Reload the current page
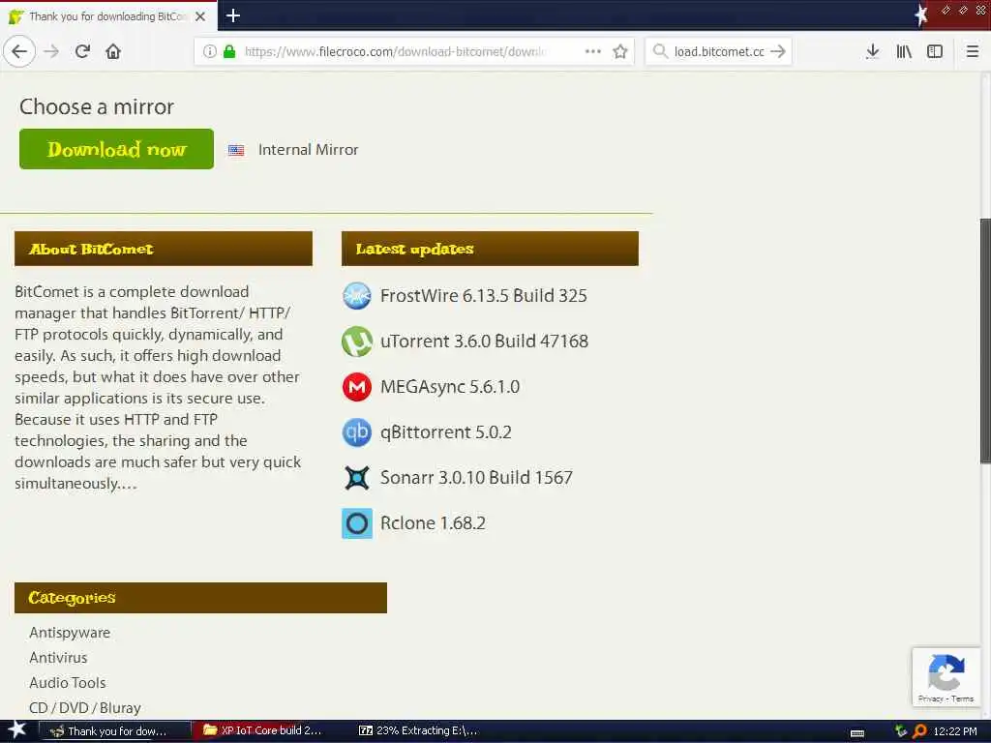The width and height of the screenshot is (991, 743). 83,51
